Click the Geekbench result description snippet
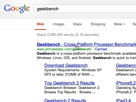The width and height of the screenshot is (136, 102). click(x=86, y=55)
